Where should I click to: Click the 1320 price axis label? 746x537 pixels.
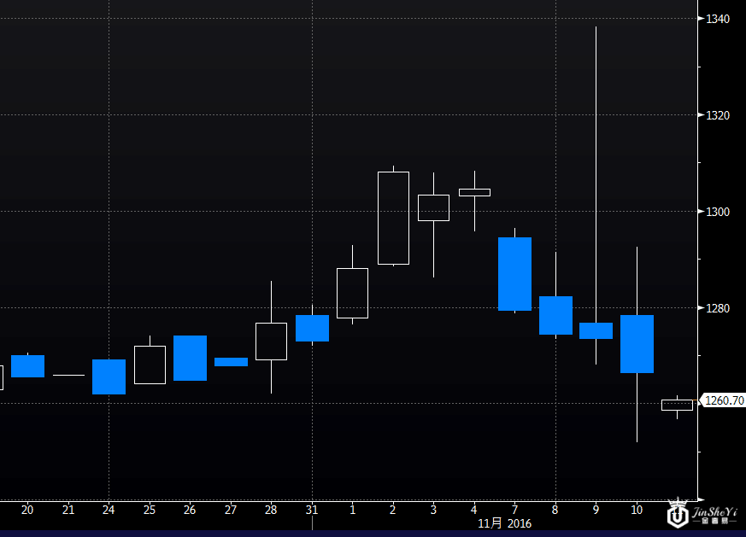718,115
